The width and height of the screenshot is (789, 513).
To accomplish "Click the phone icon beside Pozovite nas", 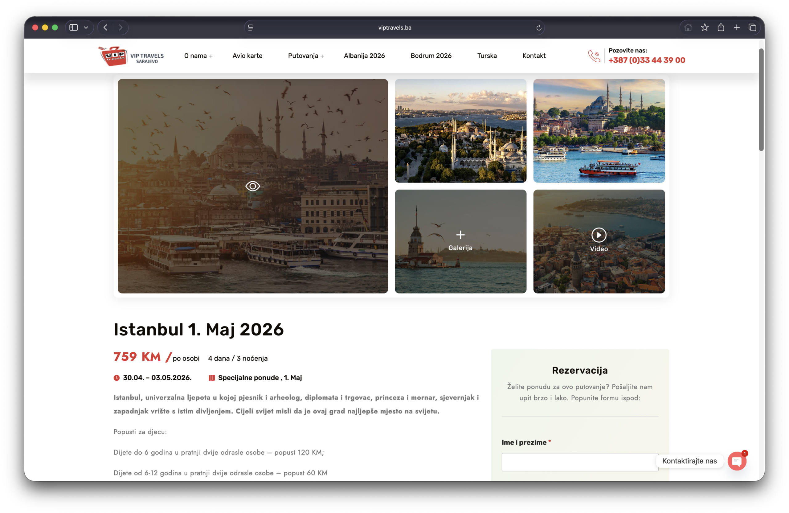I will pos(594,56).
